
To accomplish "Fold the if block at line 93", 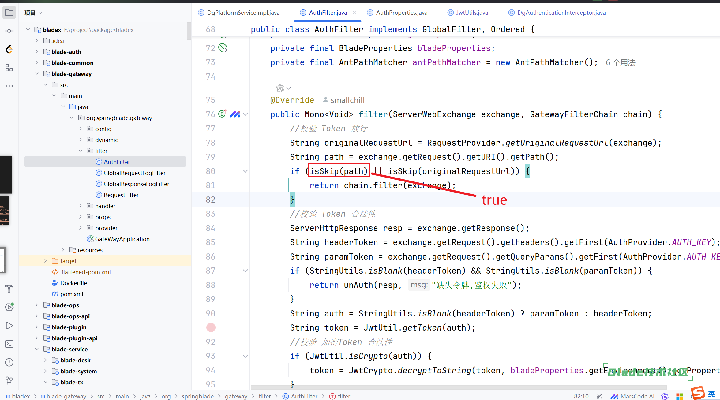I will point(245,356).
